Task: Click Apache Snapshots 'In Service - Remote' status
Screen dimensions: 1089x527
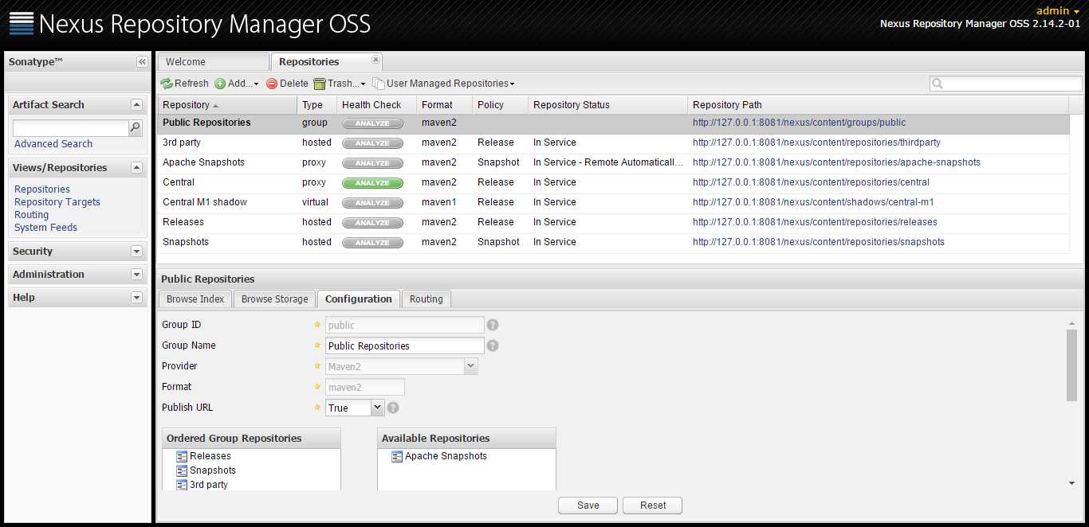Action: coord(608,162)
